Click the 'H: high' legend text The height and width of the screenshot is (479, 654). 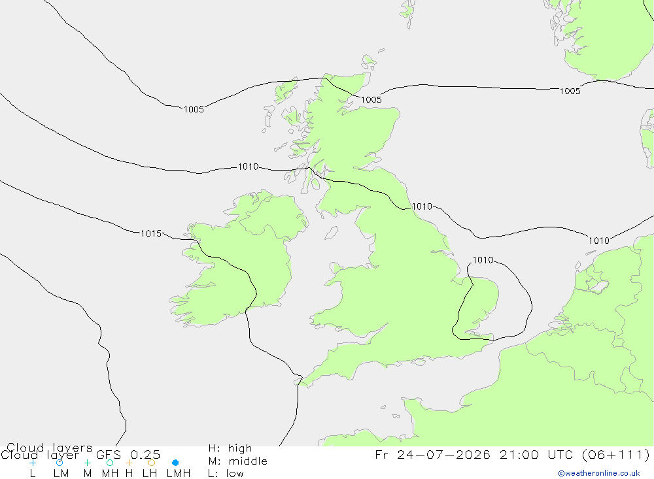(230, 448)
